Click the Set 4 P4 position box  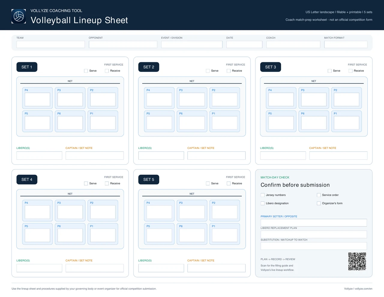click(x=37, y=212)
